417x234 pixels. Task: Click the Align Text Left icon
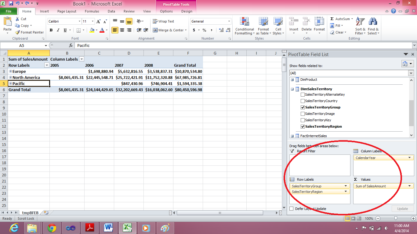115,30
